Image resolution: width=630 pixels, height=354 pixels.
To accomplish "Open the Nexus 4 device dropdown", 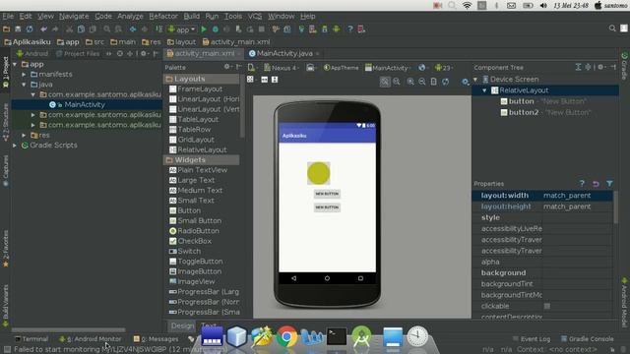I will (282, 68).
